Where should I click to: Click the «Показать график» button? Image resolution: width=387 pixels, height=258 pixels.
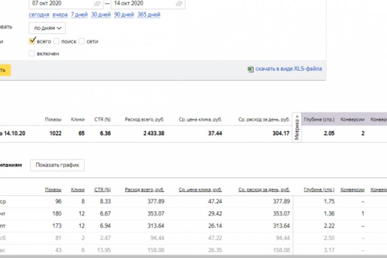(58, 165)
